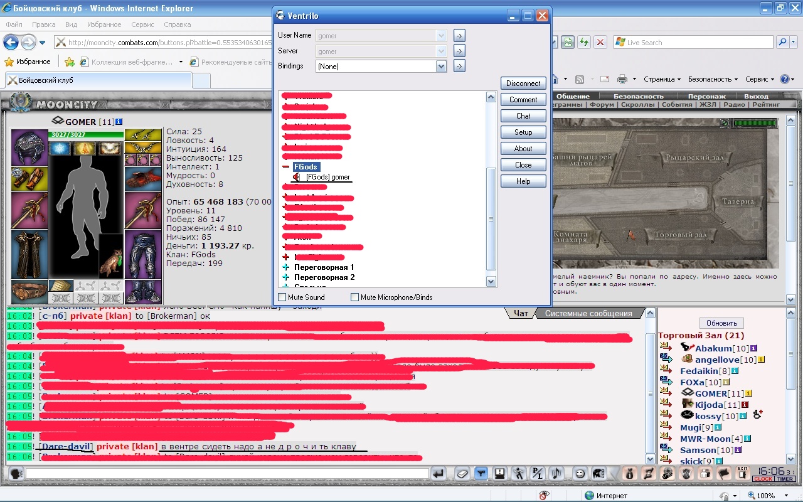Click the Chat button in Ventrilo

point(523,116)
